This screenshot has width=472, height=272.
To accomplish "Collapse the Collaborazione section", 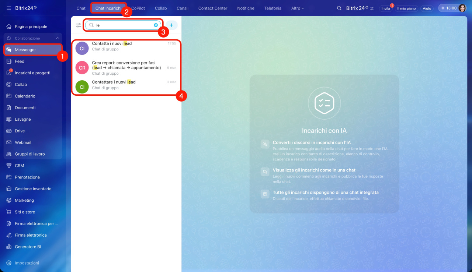I will 58,38.
